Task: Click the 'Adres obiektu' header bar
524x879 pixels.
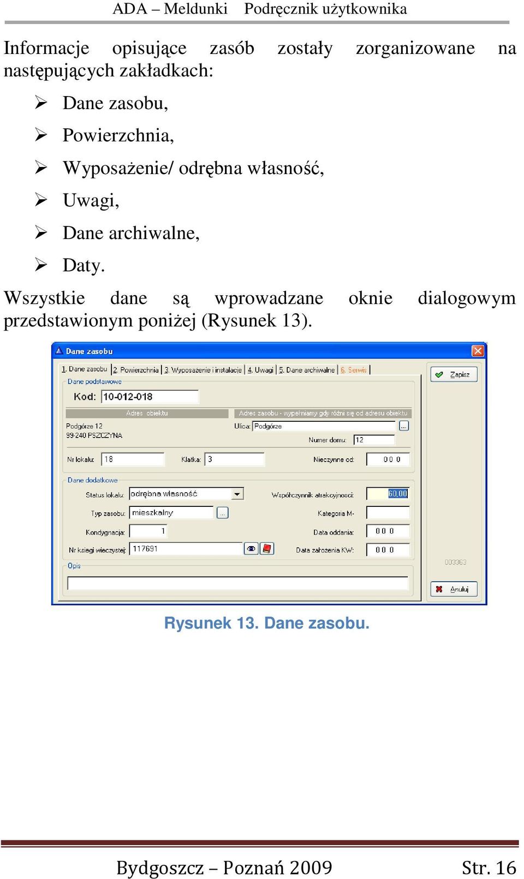Action: point(147,413)
